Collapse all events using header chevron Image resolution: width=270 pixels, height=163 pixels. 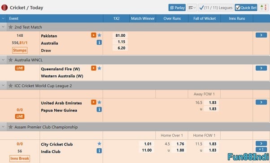pyautogui.click(x=3, y=18)
